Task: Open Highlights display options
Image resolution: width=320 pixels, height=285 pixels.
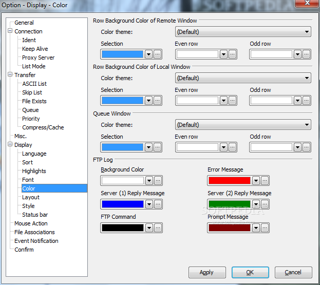Action: click(34, 171)
